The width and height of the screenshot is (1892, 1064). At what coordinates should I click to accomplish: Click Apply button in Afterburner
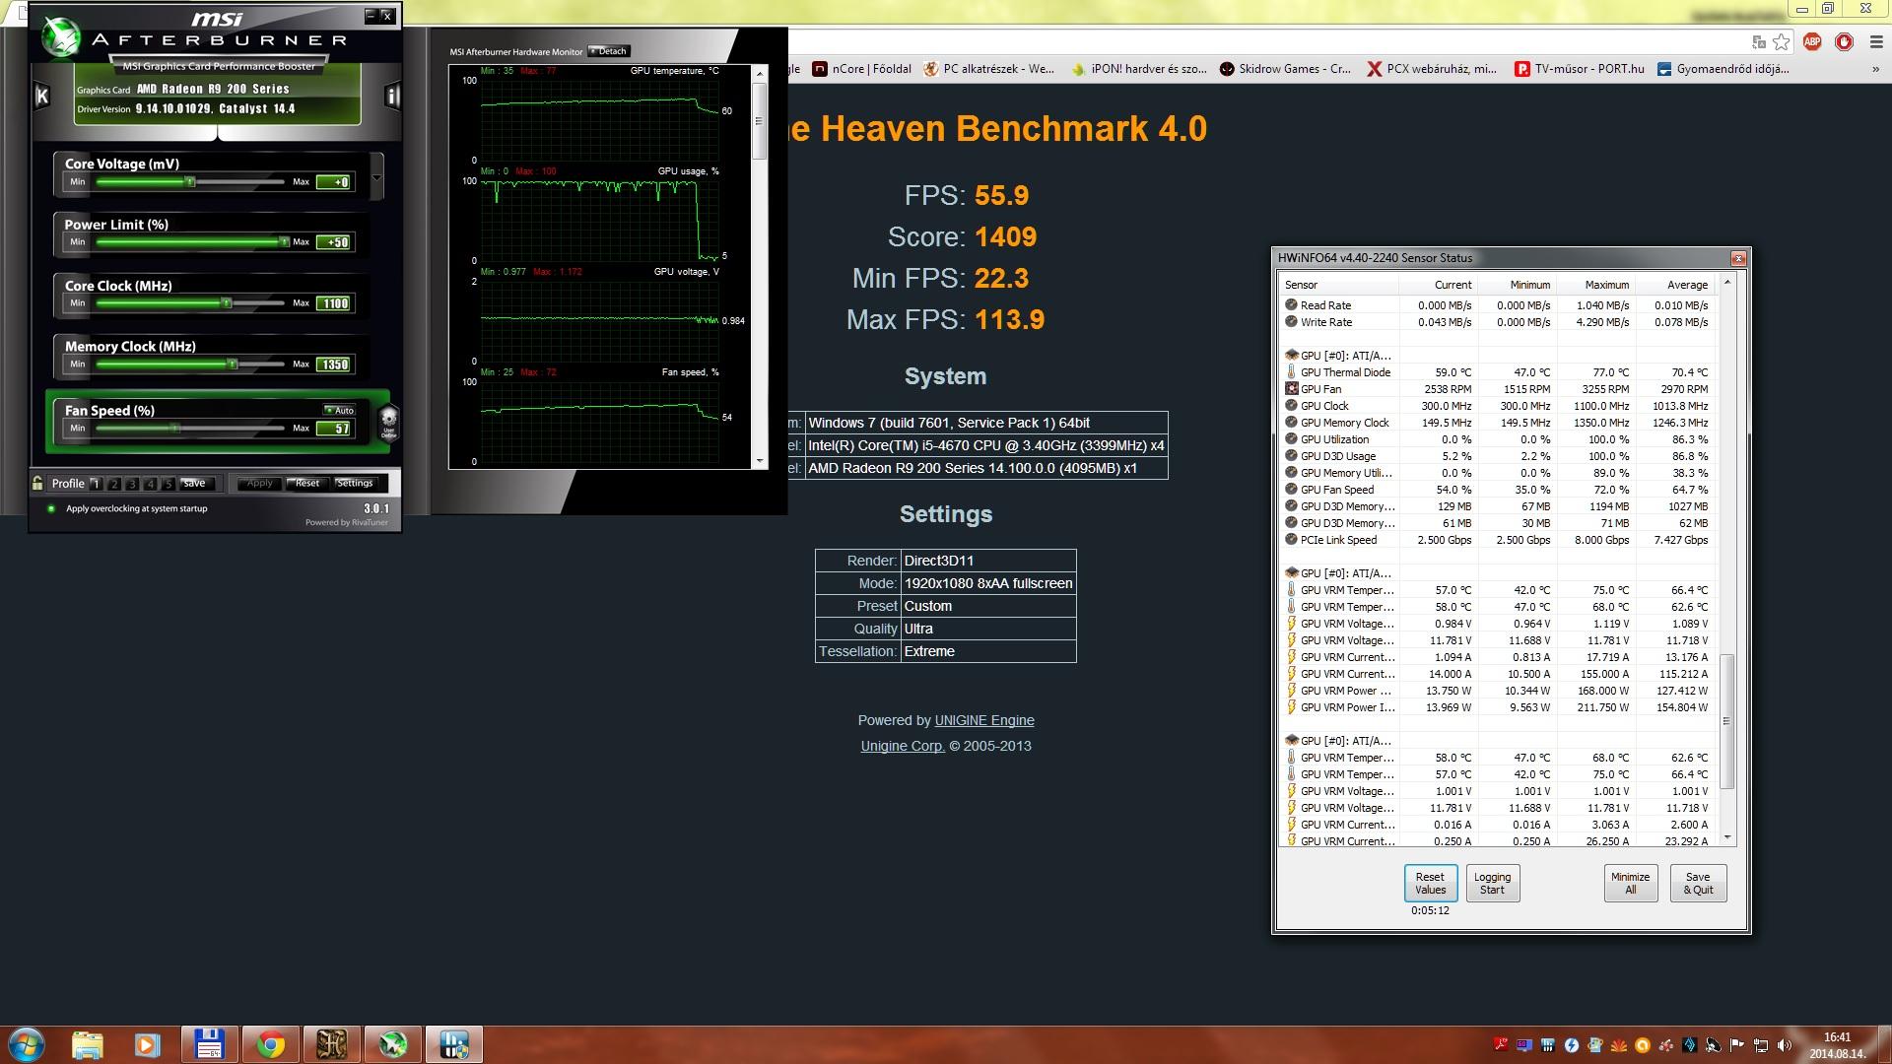260,483
